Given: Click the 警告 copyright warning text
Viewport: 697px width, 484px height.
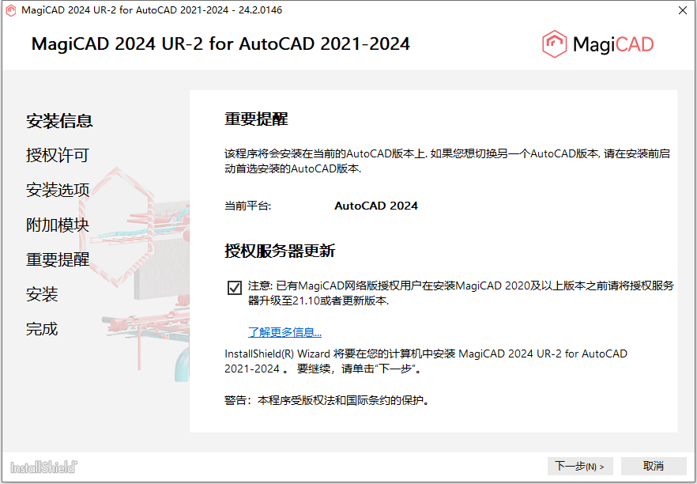Looking at the screenshot, I should click(x=327, y=400).
